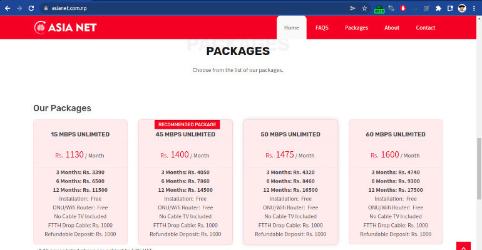Image resolution: width=482 pixels, height=250 pixels.
Task: View site info via the padlock icon
Action: pos(46,8)
